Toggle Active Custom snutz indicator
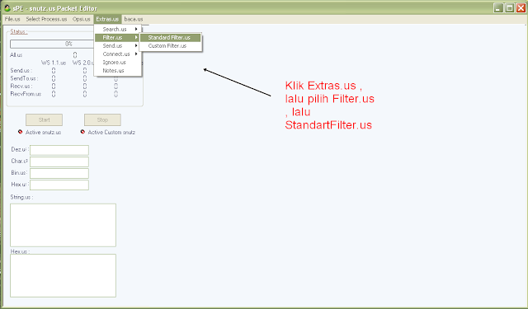The height and width of the screenshot is (309, 528). coord(82,132)
